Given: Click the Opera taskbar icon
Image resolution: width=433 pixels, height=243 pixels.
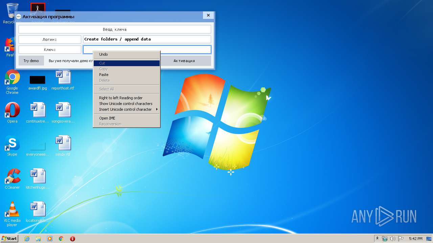Looking at the screenshot, I should [72, 239].
